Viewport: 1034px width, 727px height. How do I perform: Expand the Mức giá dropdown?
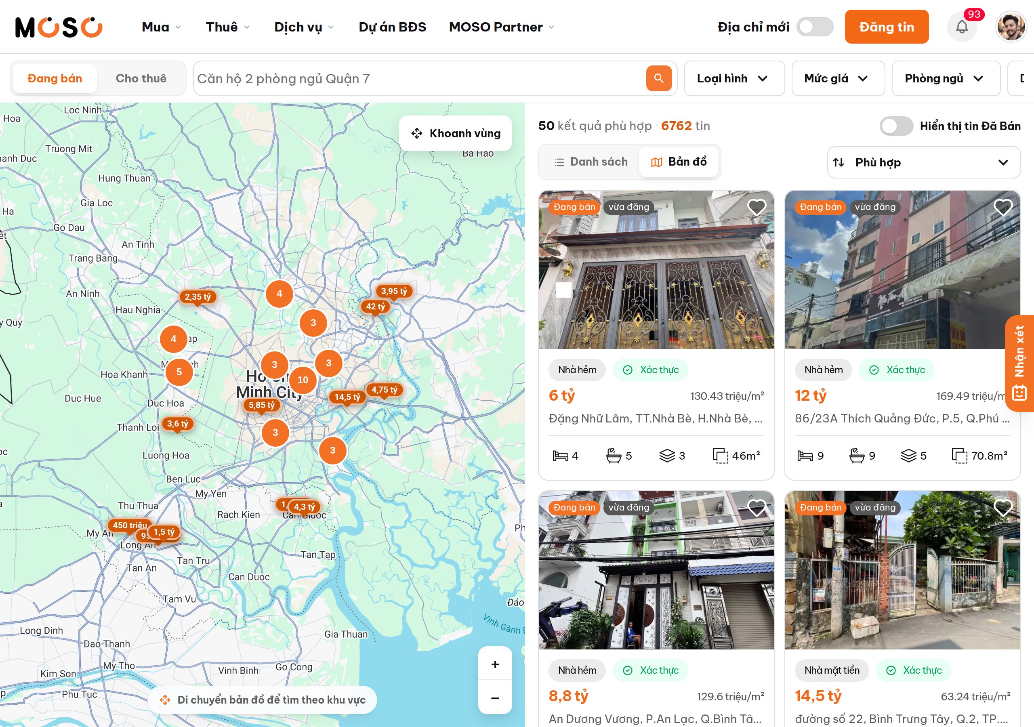coord(838,78)
